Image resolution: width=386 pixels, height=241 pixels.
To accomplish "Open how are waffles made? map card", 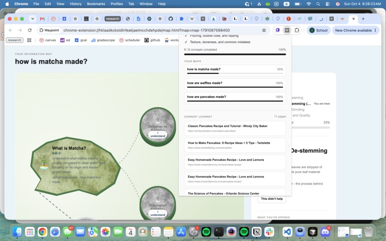I will click(235, 84).
